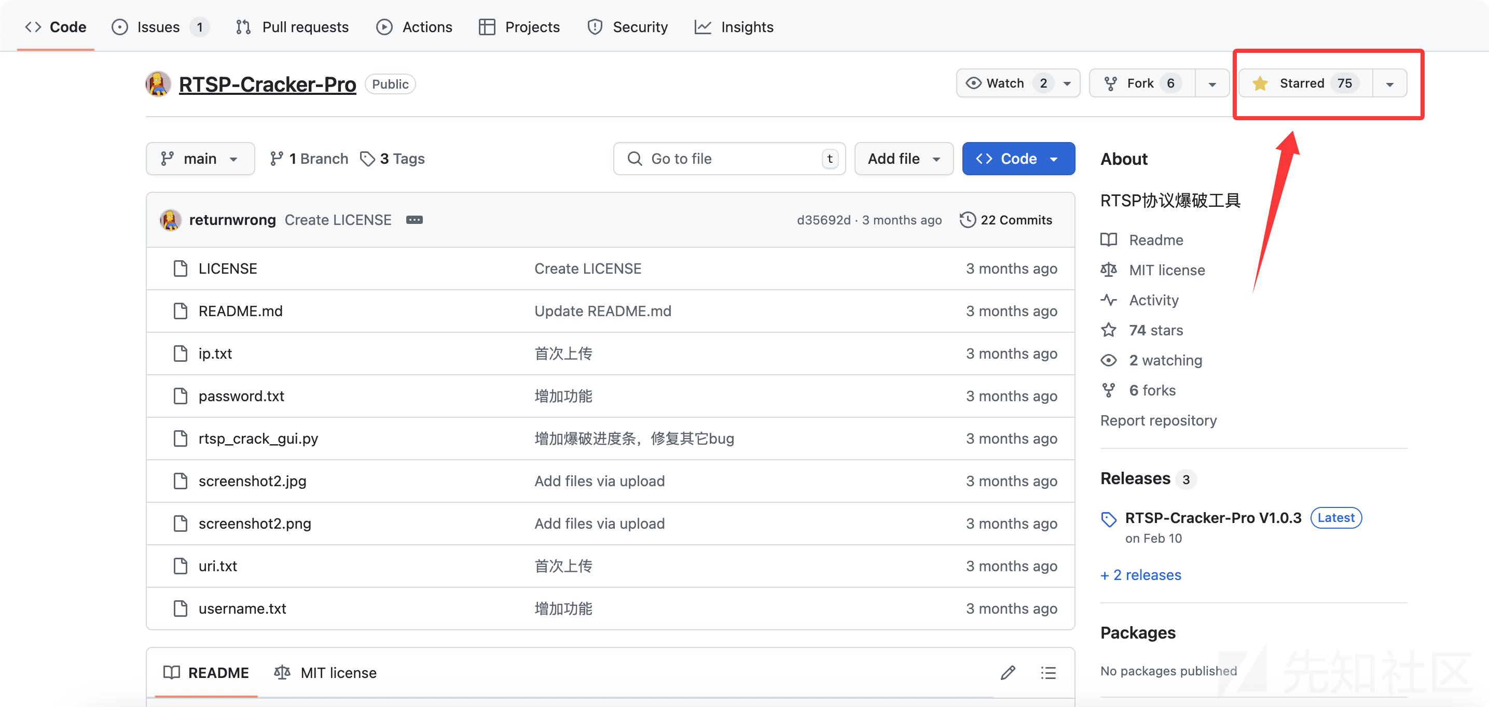
Task: Open the password.txt file
Action: (x=242, y=396)
